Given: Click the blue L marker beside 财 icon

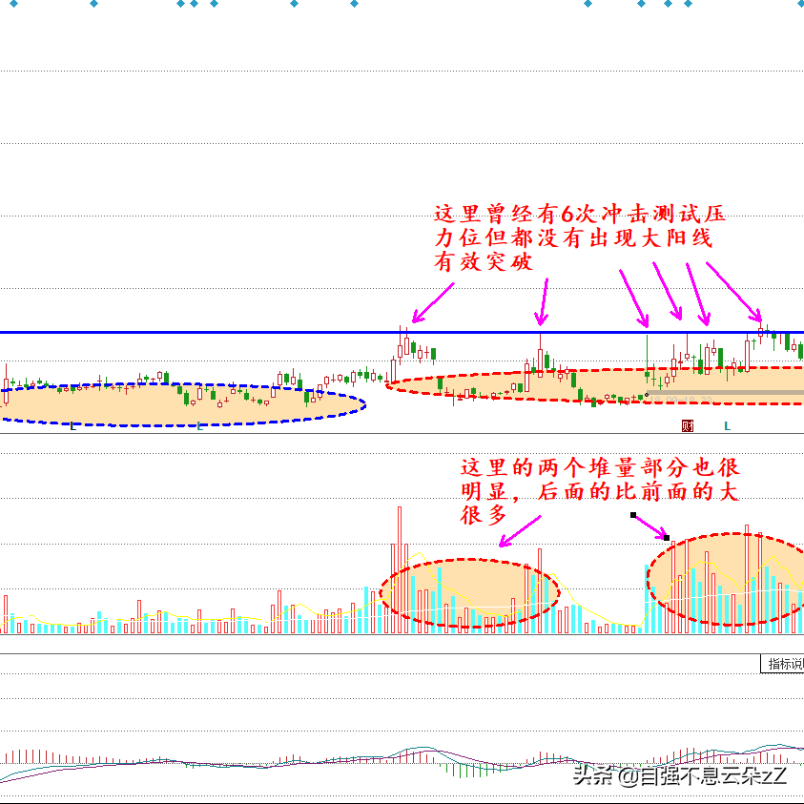Looking at the screenshot, I should click(x=727, y=425).
